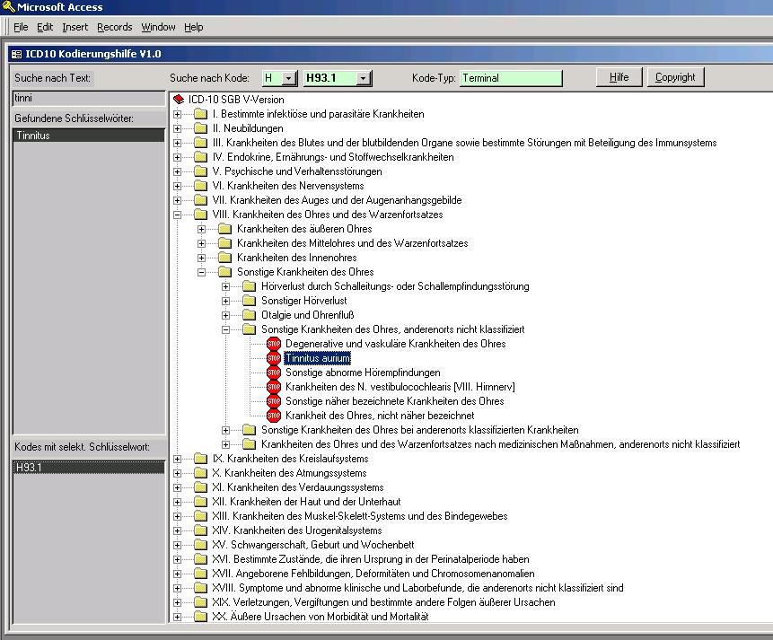The height and width of the screenshot is (640, 773).
Task: Select Sonstige Krankheiten des Ohres bei anderenorts klassifizierten
Action: [420, 430]
